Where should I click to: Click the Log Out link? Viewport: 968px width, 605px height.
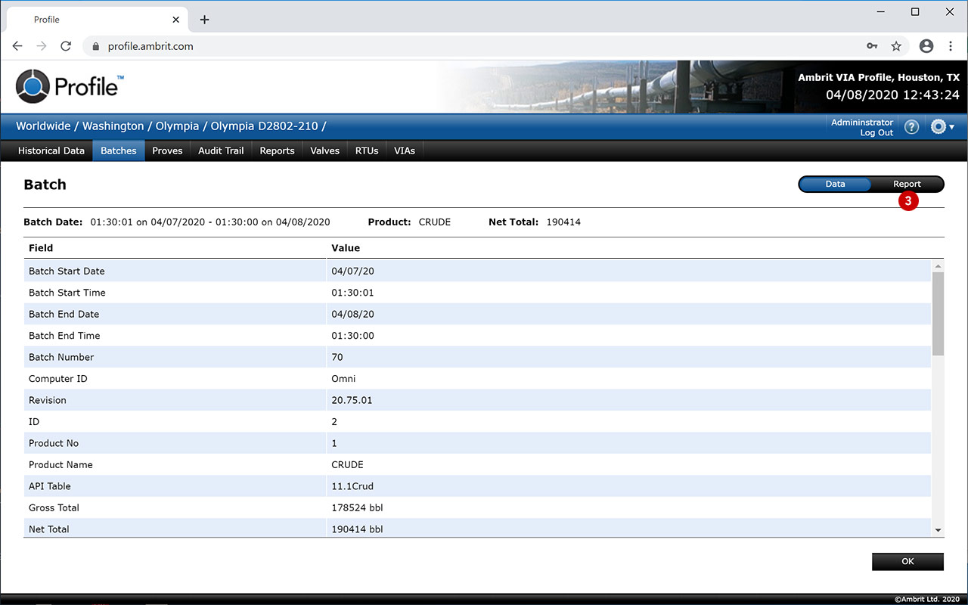coord(876,133)
